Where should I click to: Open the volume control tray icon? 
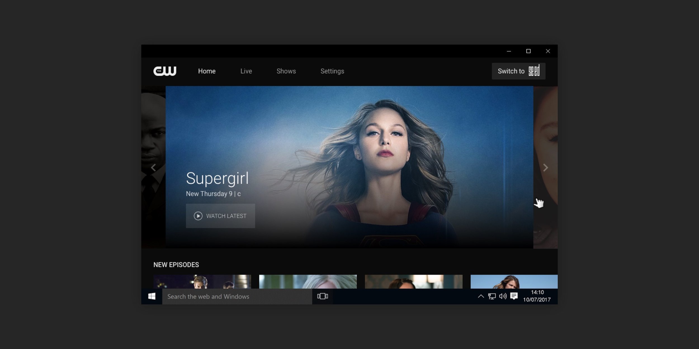click(x=503, y=296)
